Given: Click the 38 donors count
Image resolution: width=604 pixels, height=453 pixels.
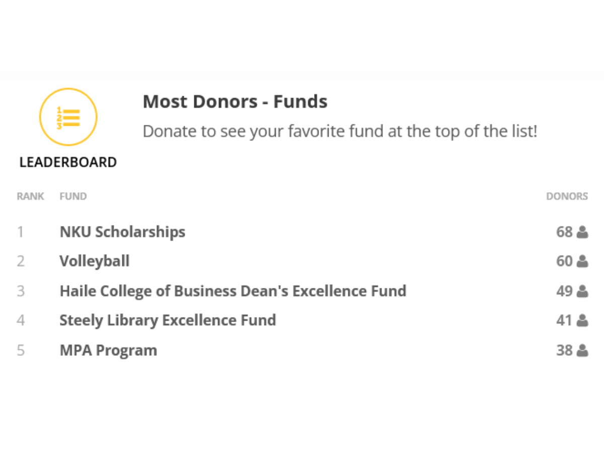Looking at the screenshot, I should point(564,350).
